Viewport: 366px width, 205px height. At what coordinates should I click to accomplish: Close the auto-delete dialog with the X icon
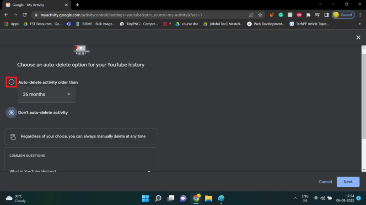coord(358,37)
